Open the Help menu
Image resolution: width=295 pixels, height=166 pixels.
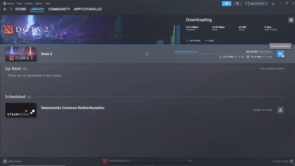(48, 3)
